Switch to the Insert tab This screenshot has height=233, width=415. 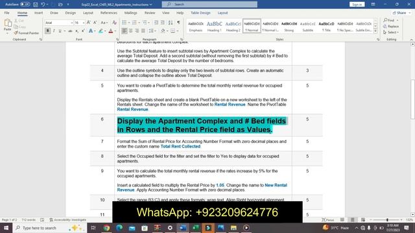pyautogui.click(x=38, y=13)
